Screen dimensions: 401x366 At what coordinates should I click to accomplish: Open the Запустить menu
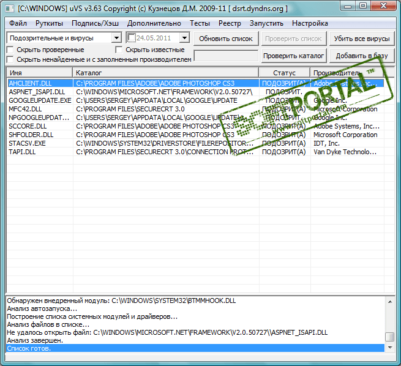tap(266, 23)
